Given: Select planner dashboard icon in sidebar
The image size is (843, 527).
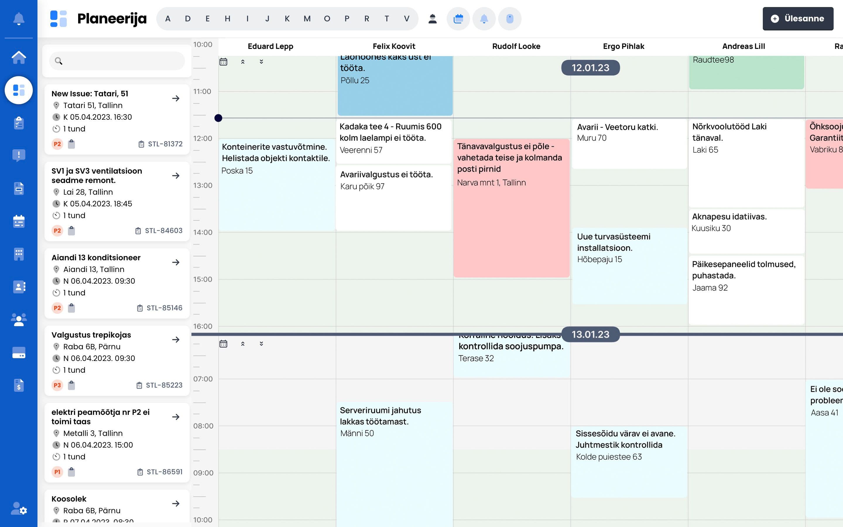Looking at the screenshot, I should 19,90.
